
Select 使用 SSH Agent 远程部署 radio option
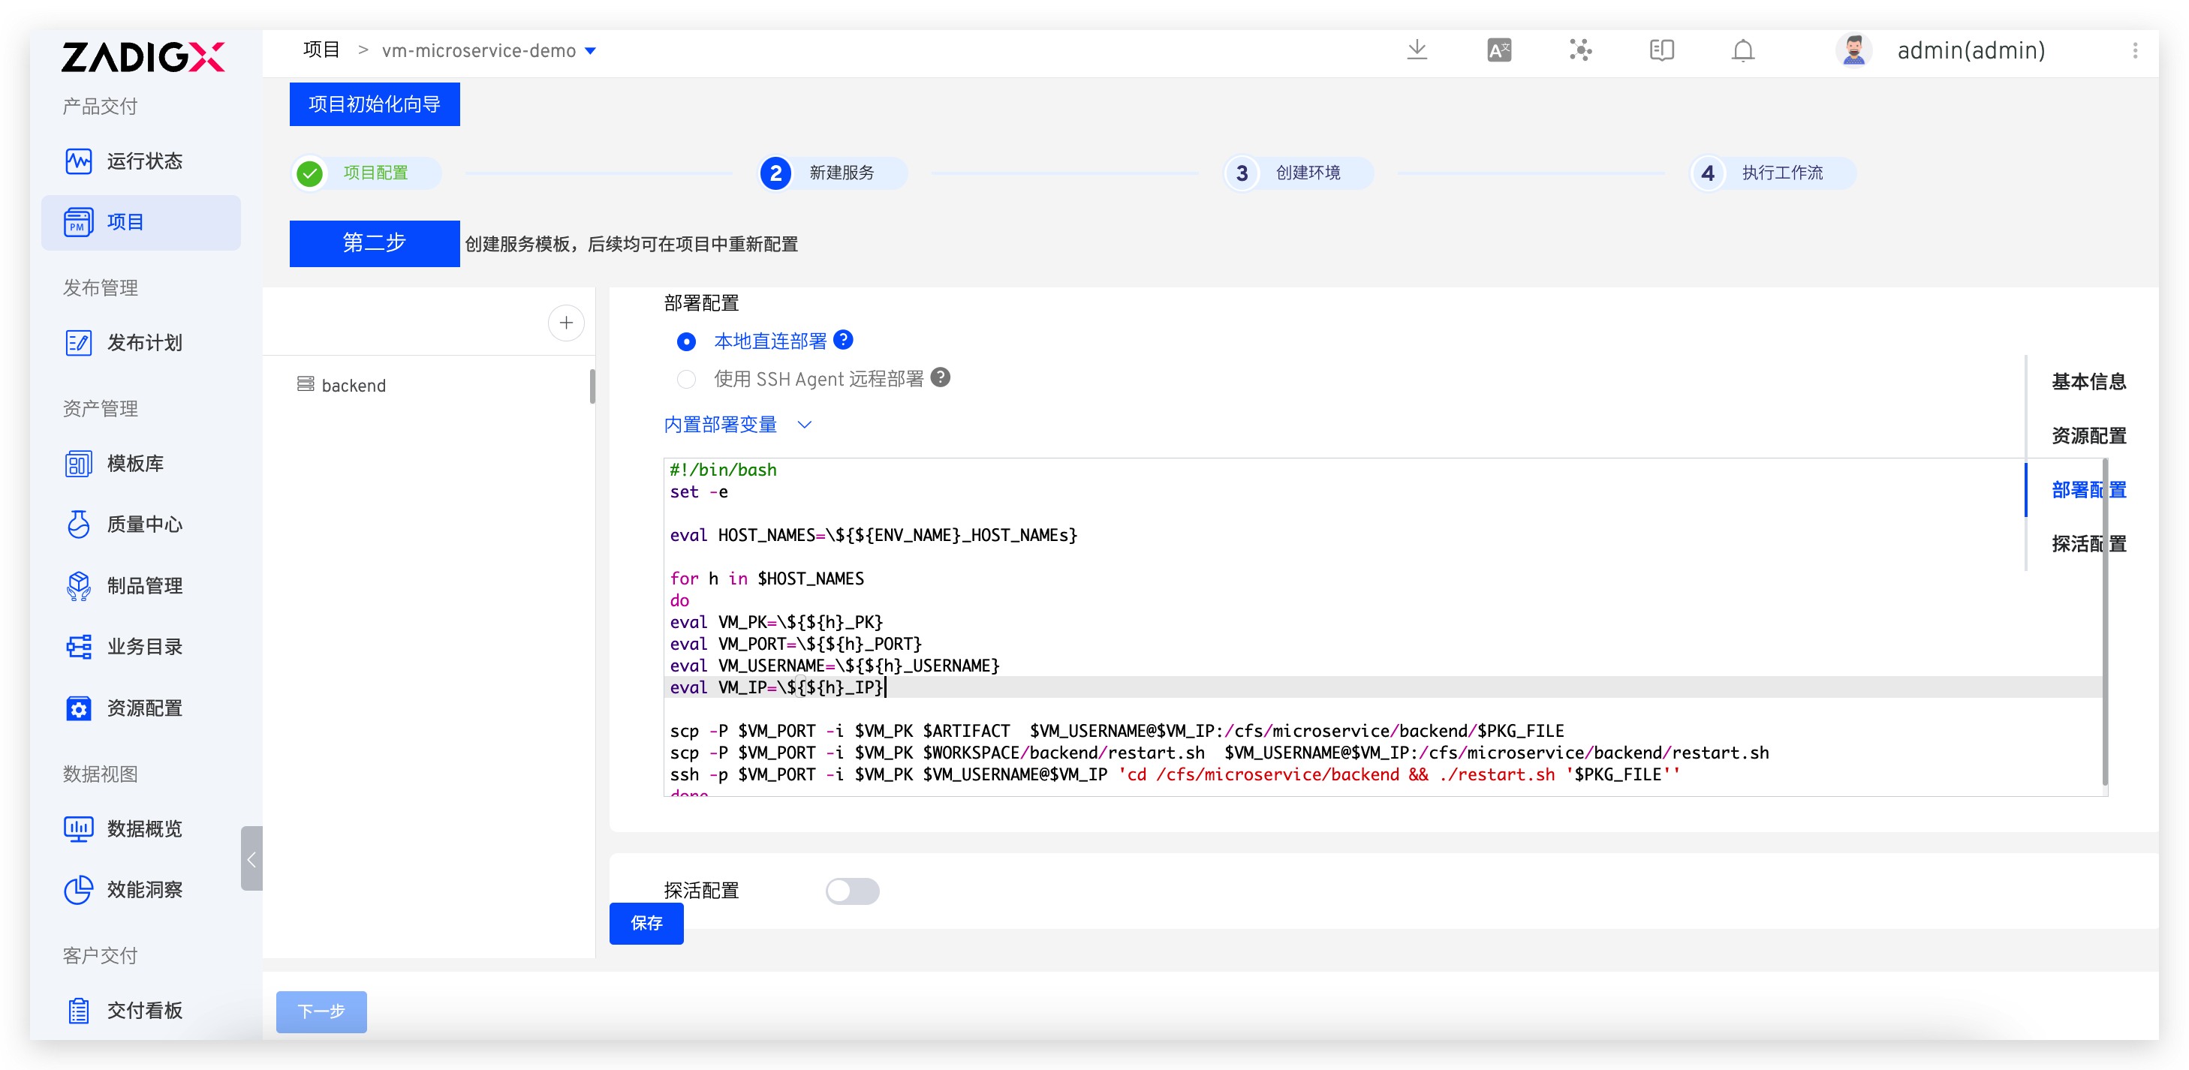[686, 379]
